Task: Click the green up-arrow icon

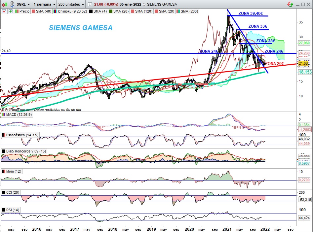Action: click(11, 11)
